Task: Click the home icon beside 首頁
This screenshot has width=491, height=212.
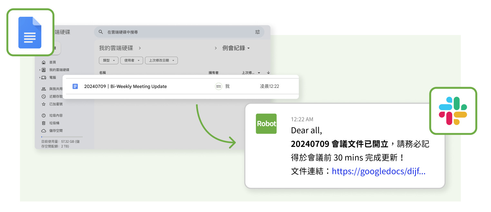Action: [44, 62]
